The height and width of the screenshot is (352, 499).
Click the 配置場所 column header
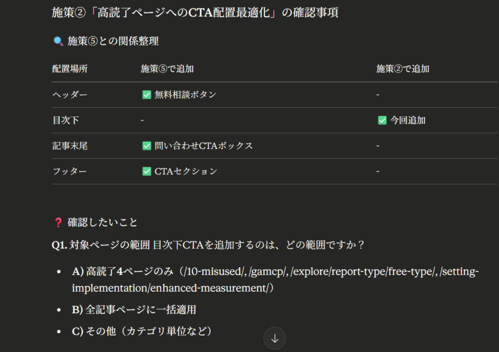(70, 69)
